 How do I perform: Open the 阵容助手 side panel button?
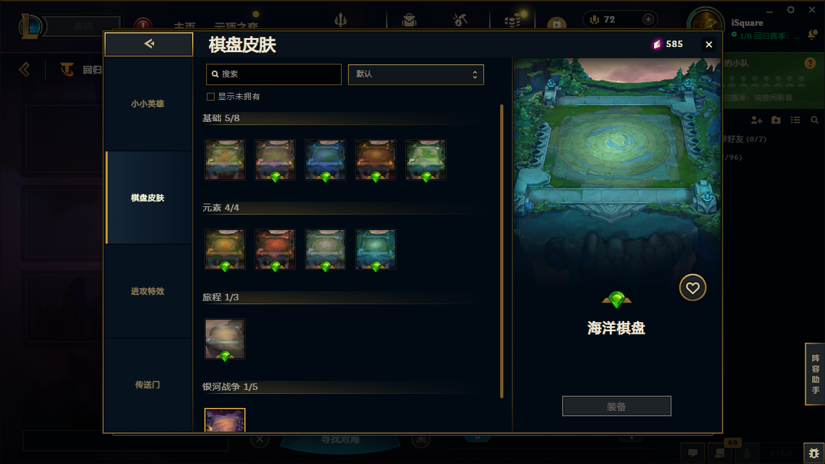tap(815, 374)
